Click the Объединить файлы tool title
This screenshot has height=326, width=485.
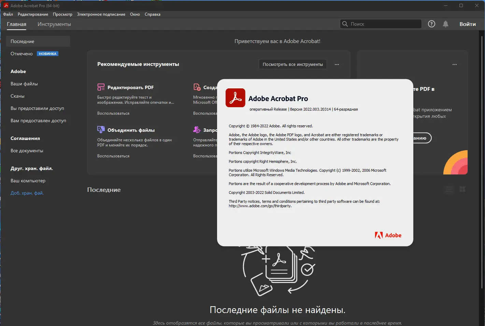(131, 130)
